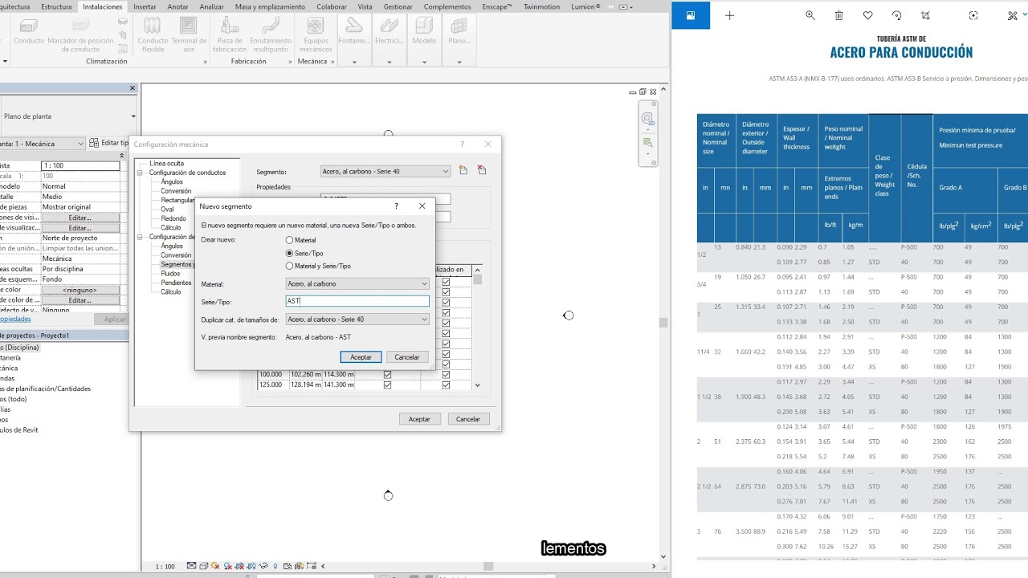
Task: Click the crop icon in image viewer
Action: pyautogui.click(x=925, y=15)
